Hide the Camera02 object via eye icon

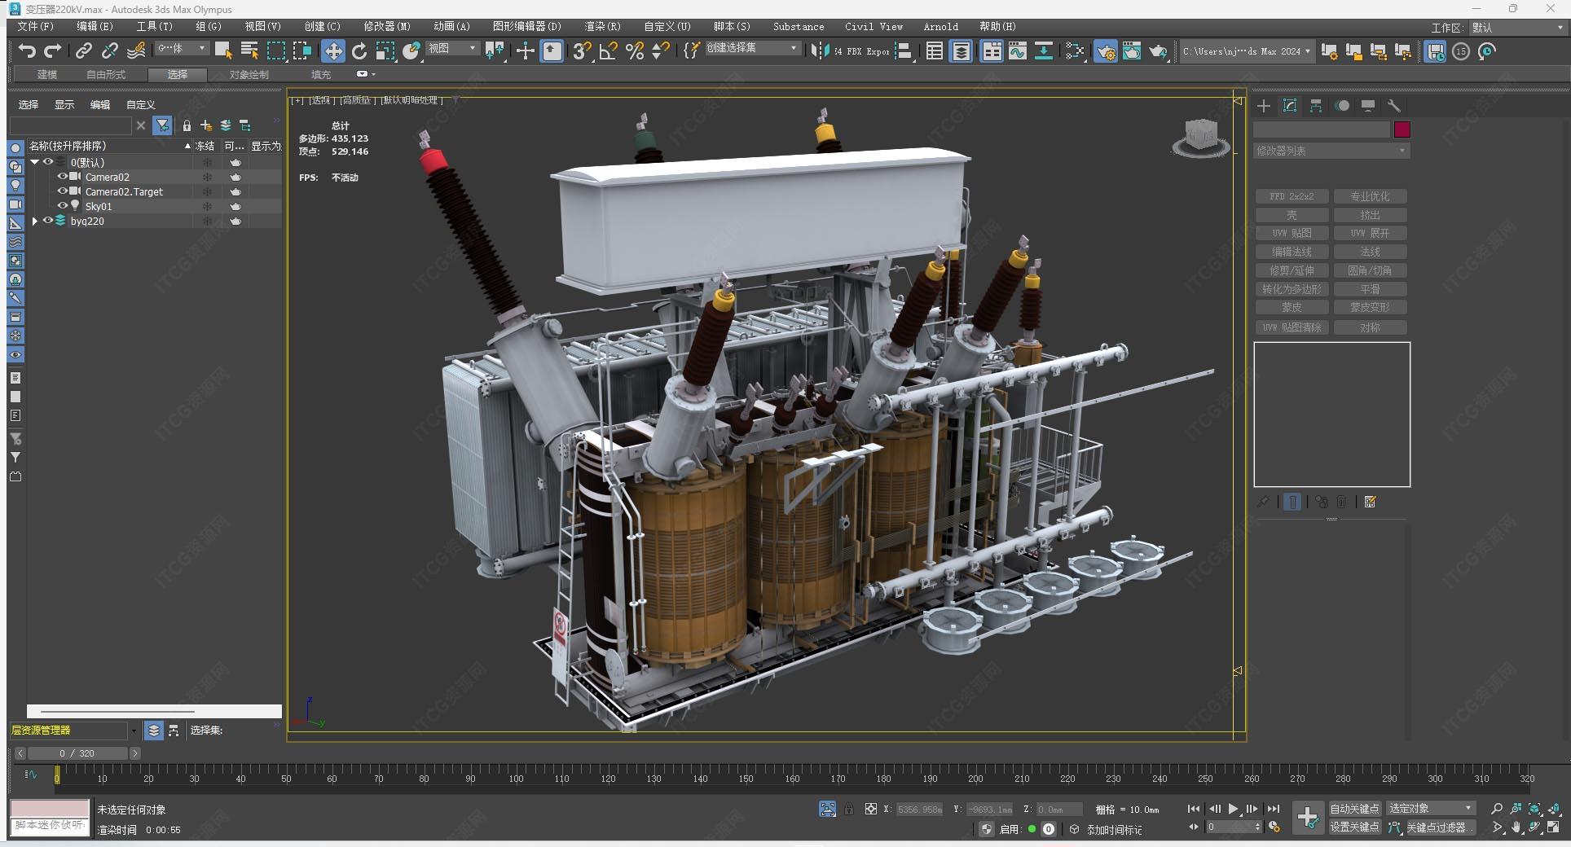(62, 177)
